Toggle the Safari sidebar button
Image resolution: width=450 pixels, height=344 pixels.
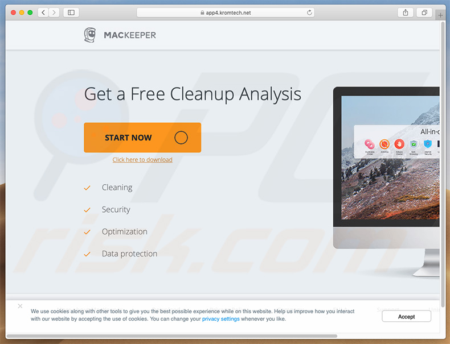pyautogui.click(x=71, y=13)
